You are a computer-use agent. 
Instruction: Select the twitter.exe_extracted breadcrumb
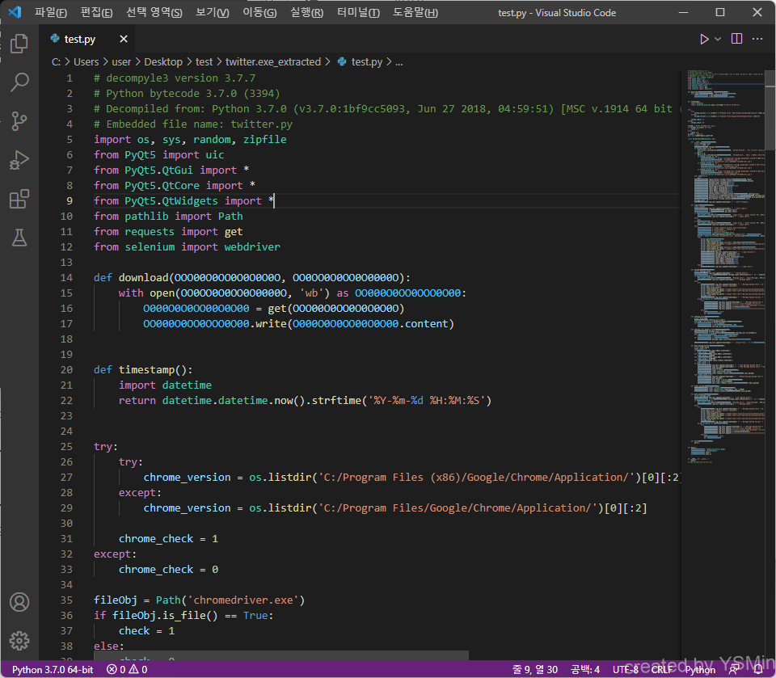click(273, 62)
